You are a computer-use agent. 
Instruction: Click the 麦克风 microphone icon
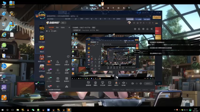coord(116,83)
